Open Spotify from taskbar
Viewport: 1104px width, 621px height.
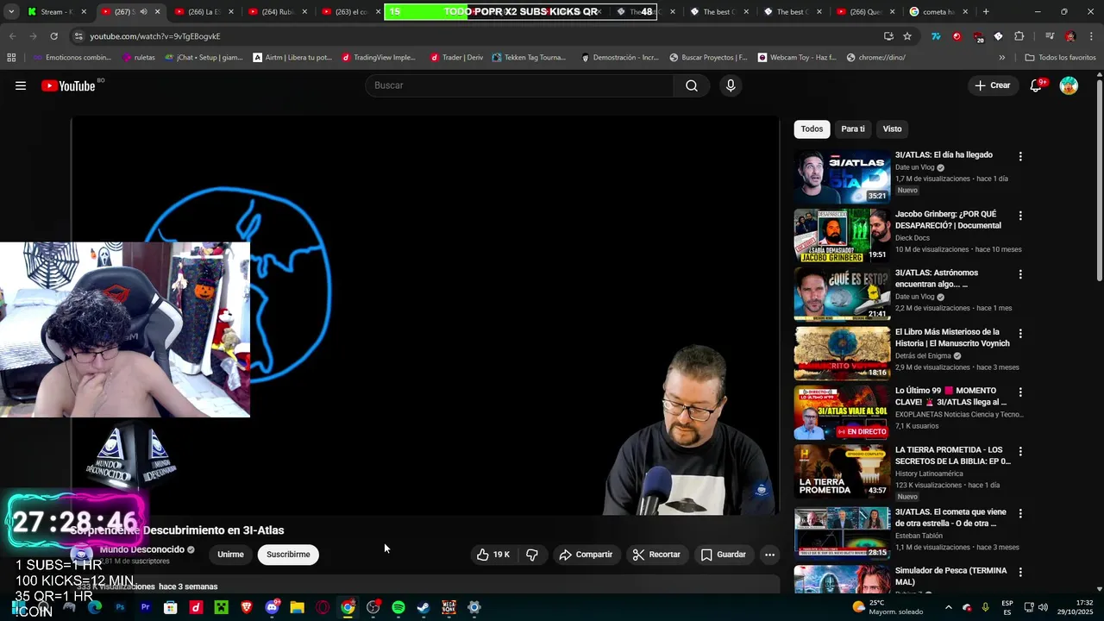point(398,607)
